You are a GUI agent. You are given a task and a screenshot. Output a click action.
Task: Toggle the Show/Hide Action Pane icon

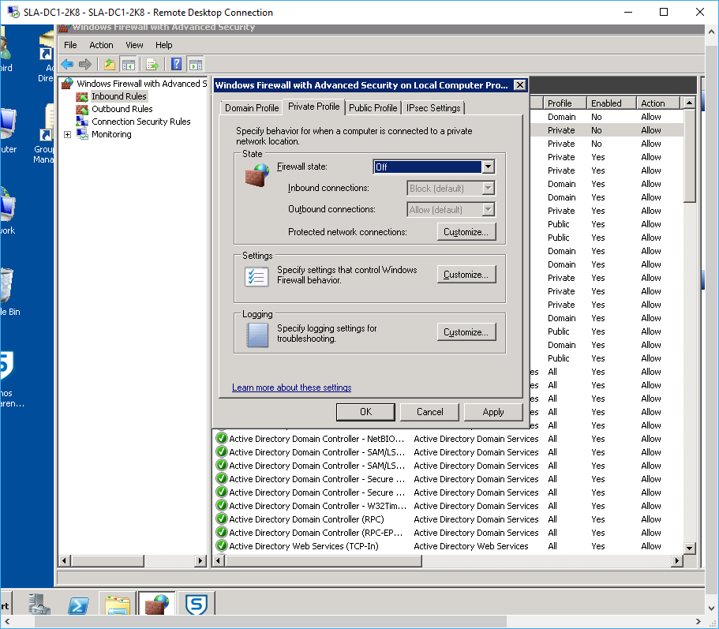196,64
